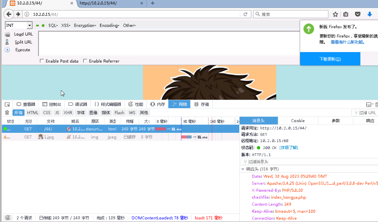
Task: Click the 过滤消息头 header filter field
Action: [x=309, y=161]
